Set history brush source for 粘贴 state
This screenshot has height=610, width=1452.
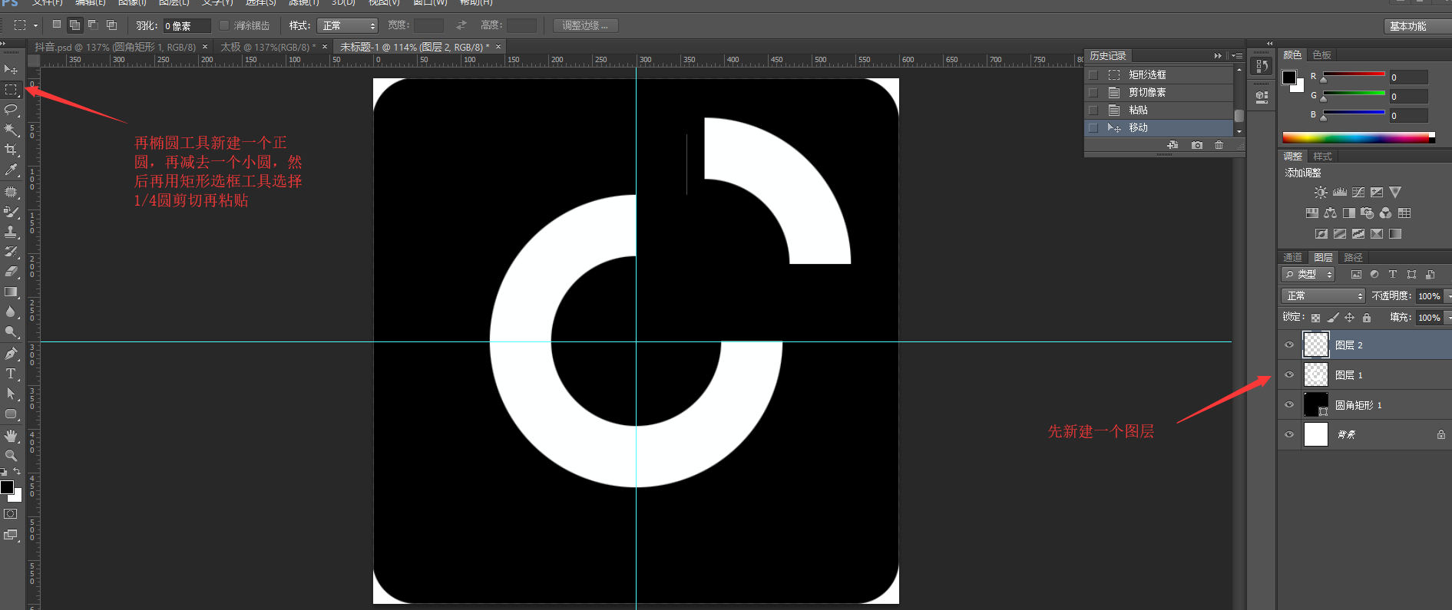[x=1093, y=110]
